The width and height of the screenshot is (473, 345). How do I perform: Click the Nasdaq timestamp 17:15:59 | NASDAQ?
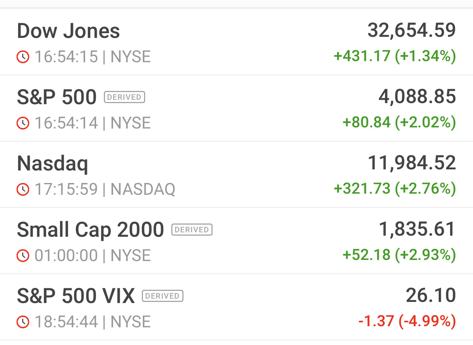105,189
